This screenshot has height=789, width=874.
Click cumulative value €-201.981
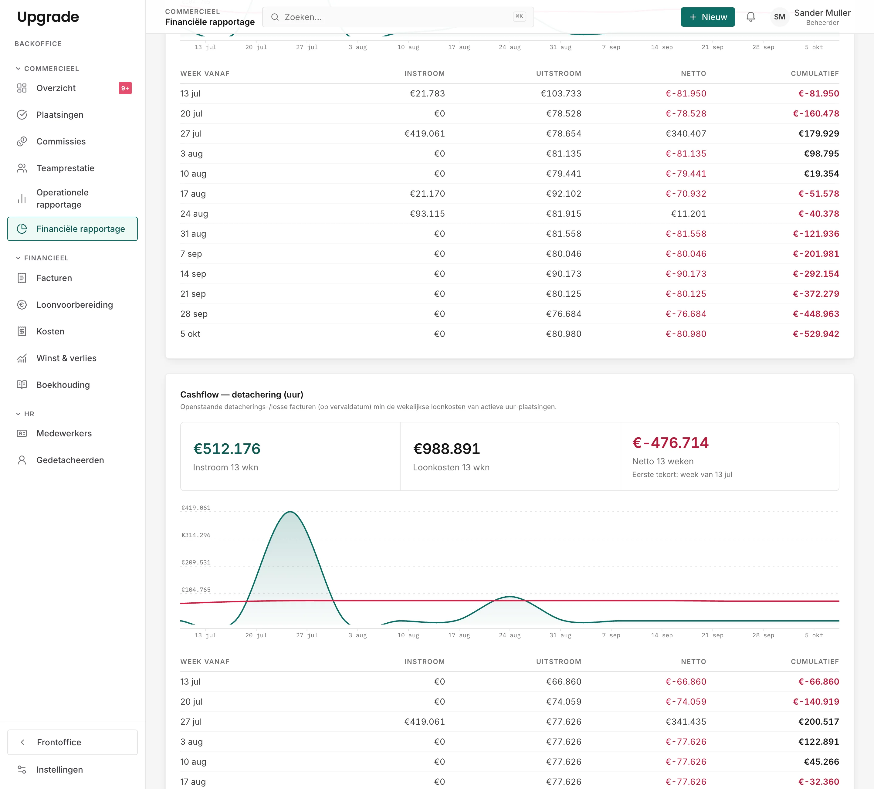816,254
